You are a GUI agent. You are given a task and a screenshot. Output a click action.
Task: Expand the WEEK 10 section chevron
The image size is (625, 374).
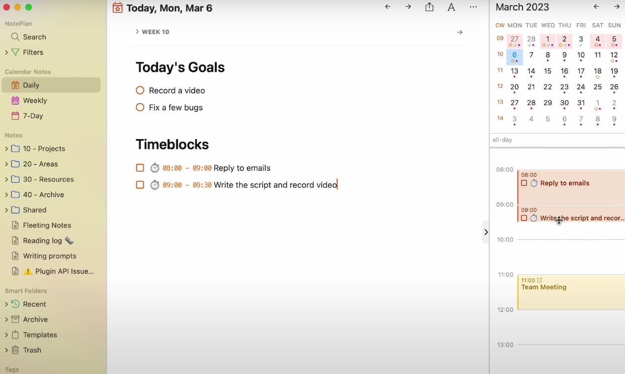click(138, 32)
